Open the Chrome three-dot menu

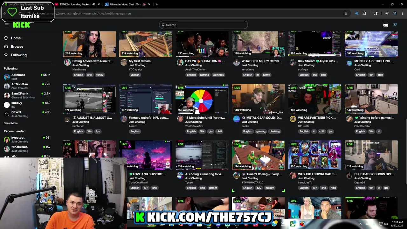point(403,13)
